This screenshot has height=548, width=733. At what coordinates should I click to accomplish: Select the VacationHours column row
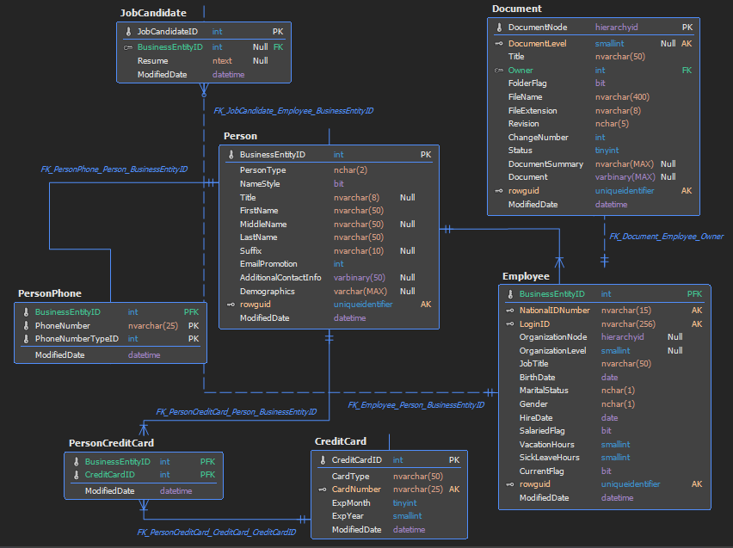point(605,445)
